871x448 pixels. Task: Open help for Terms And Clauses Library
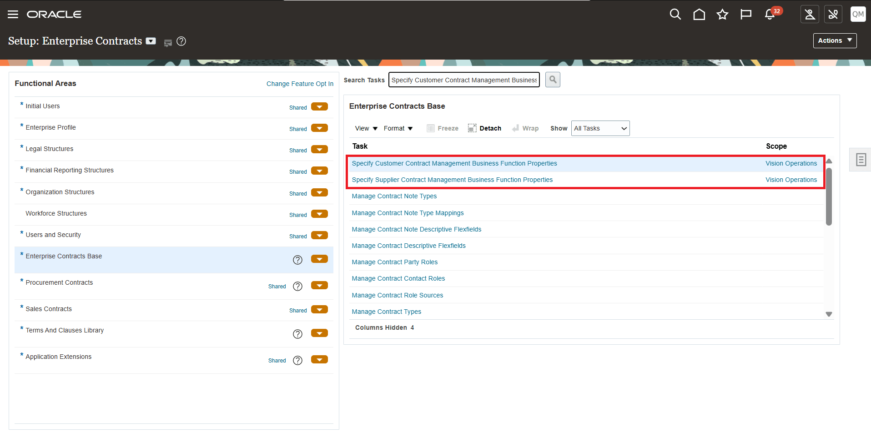[297, 334]
